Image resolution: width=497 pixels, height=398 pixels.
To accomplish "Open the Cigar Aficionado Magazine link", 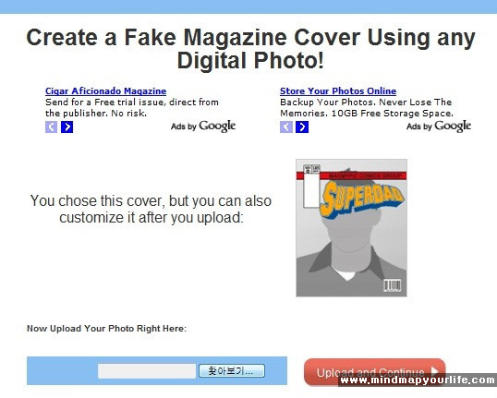I will 105,91.
